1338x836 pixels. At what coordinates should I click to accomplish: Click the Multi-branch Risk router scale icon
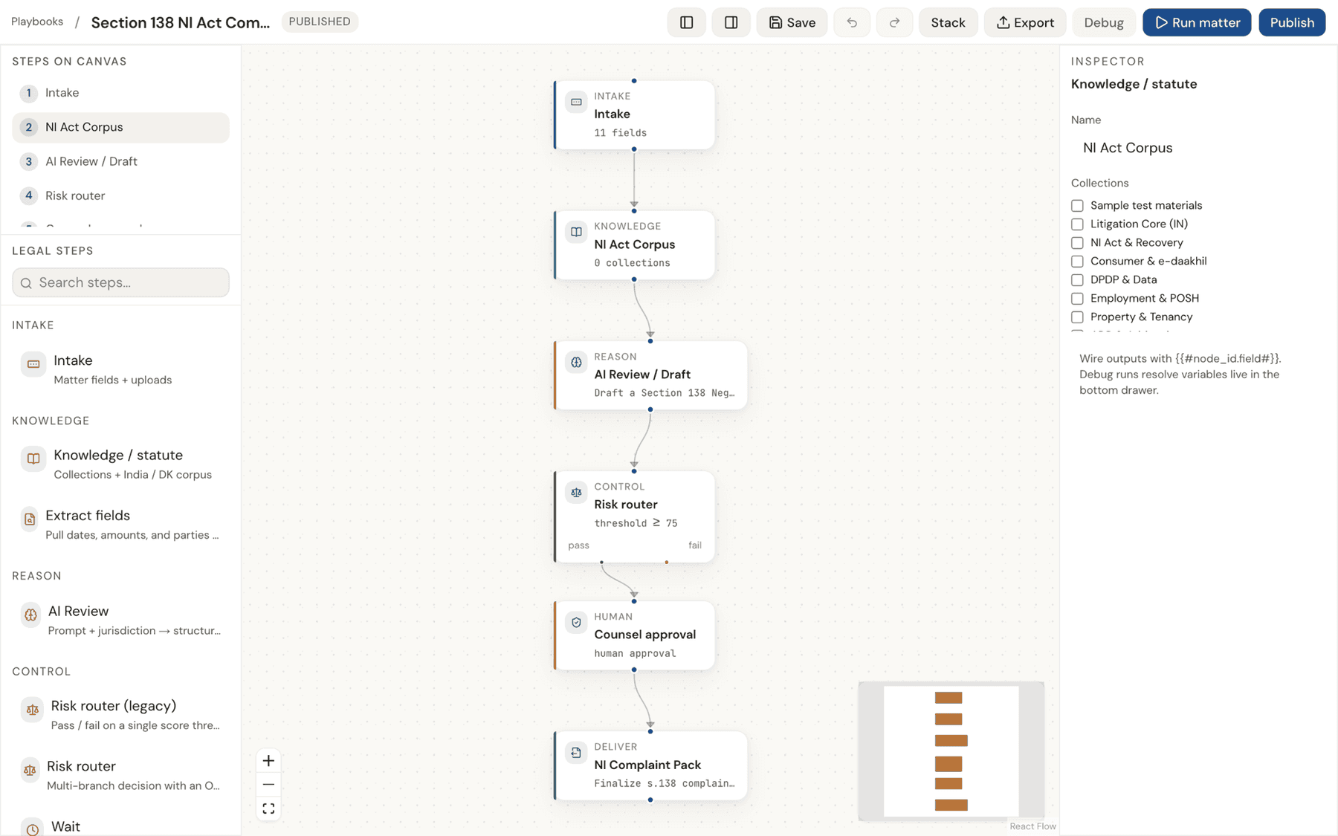[x=30, y=771]
